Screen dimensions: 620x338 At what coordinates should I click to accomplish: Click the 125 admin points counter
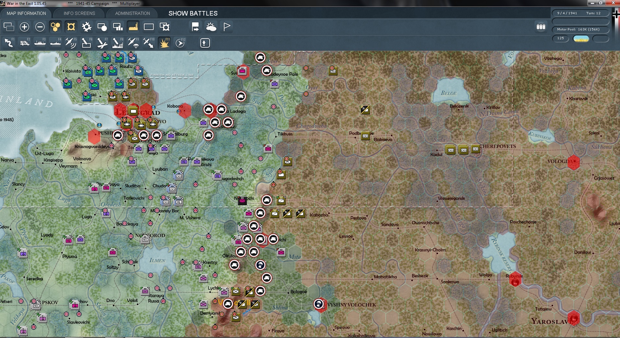[560, 38]
